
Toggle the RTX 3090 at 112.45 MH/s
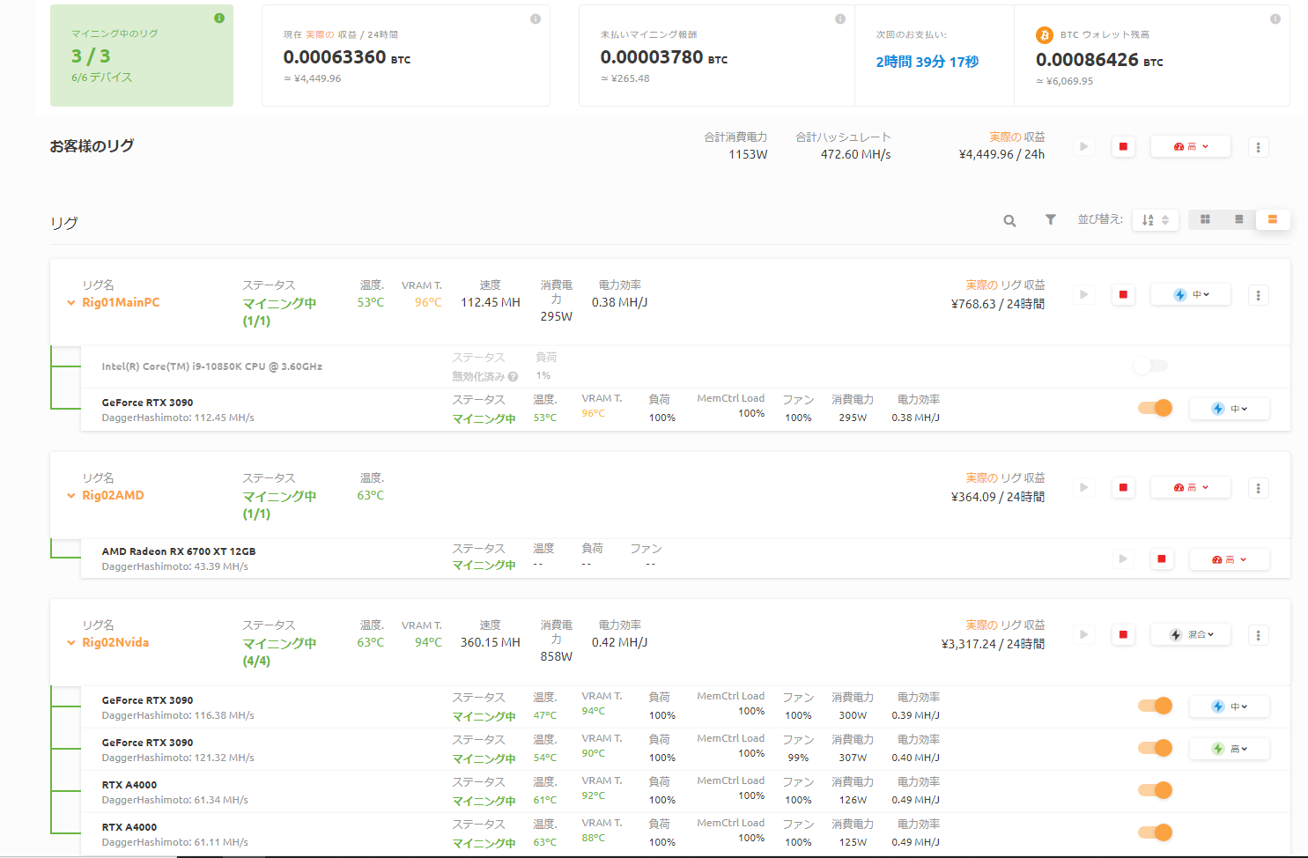click(x=1155, y=408)
